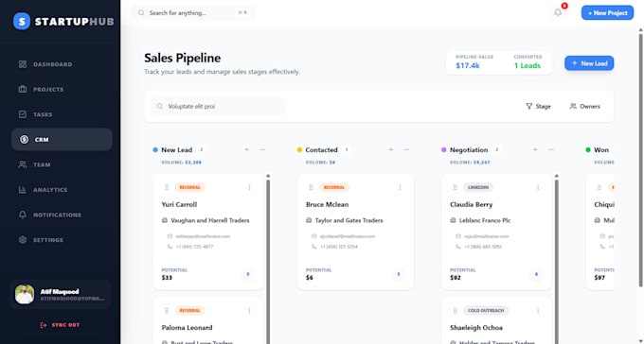Click the Sync Out link
Viewport: 644px width, 344px height.
pos(60,325)
